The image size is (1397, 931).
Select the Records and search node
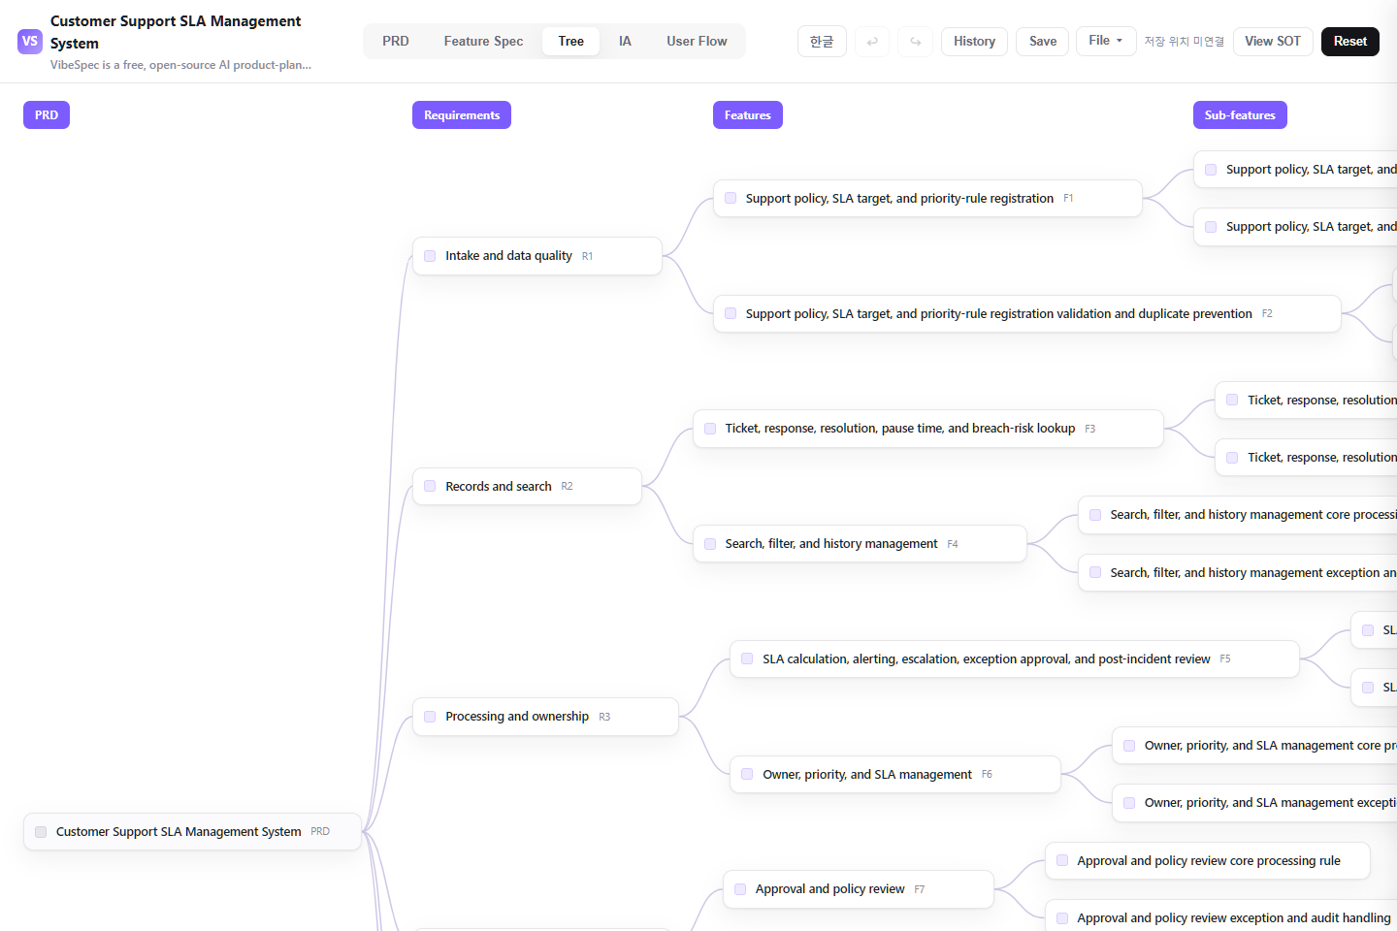click(527, 486)
